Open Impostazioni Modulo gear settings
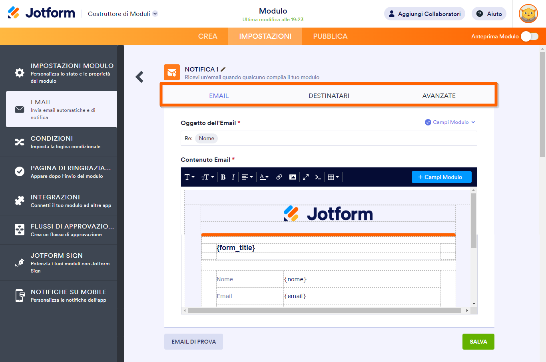This screenshot has width=546, height=362. click(62, 73)
